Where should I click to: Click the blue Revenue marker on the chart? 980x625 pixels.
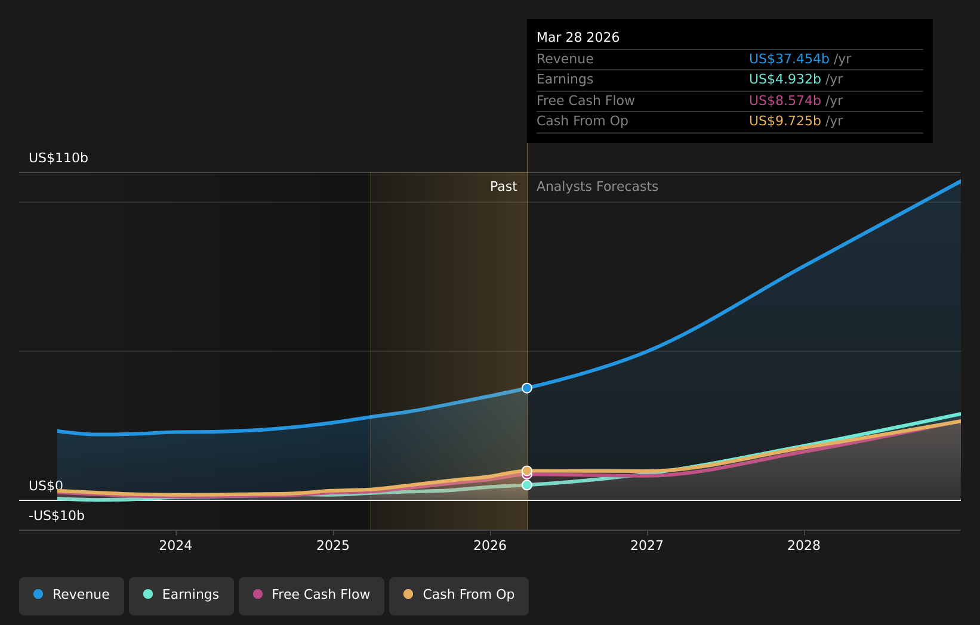point(527,388)
